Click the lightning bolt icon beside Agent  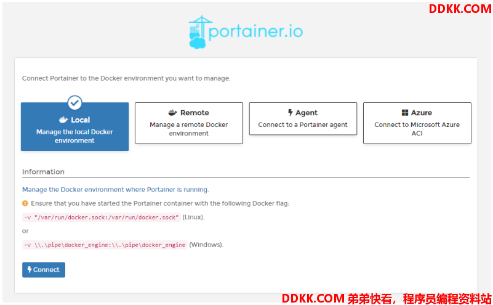pos(291,113)
